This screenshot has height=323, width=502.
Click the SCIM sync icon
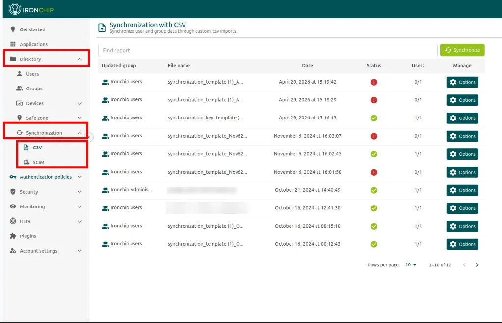[26, 162]
